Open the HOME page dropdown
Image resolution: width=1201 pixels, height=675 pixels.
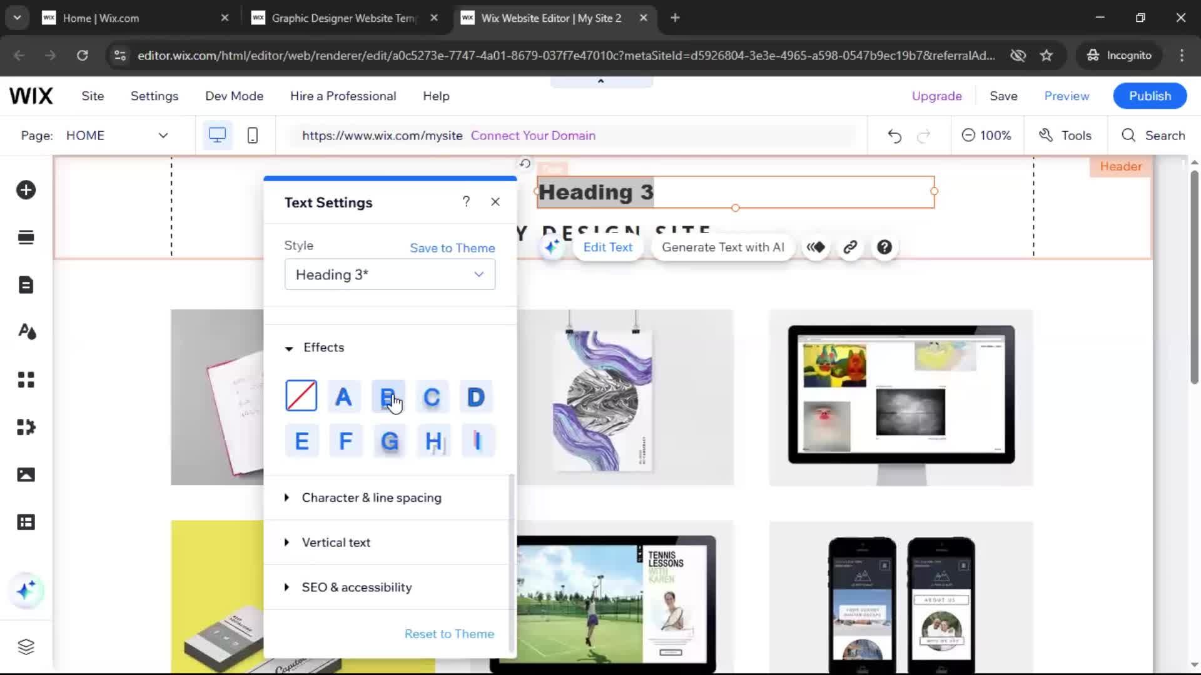[117, 136]
